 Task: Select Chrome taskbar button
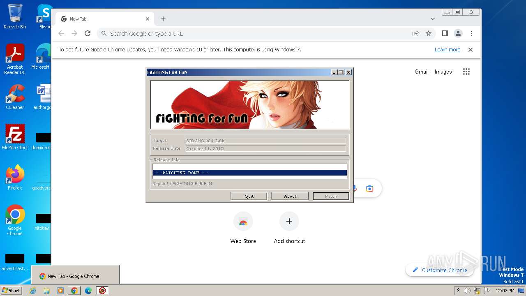(74, 291)
